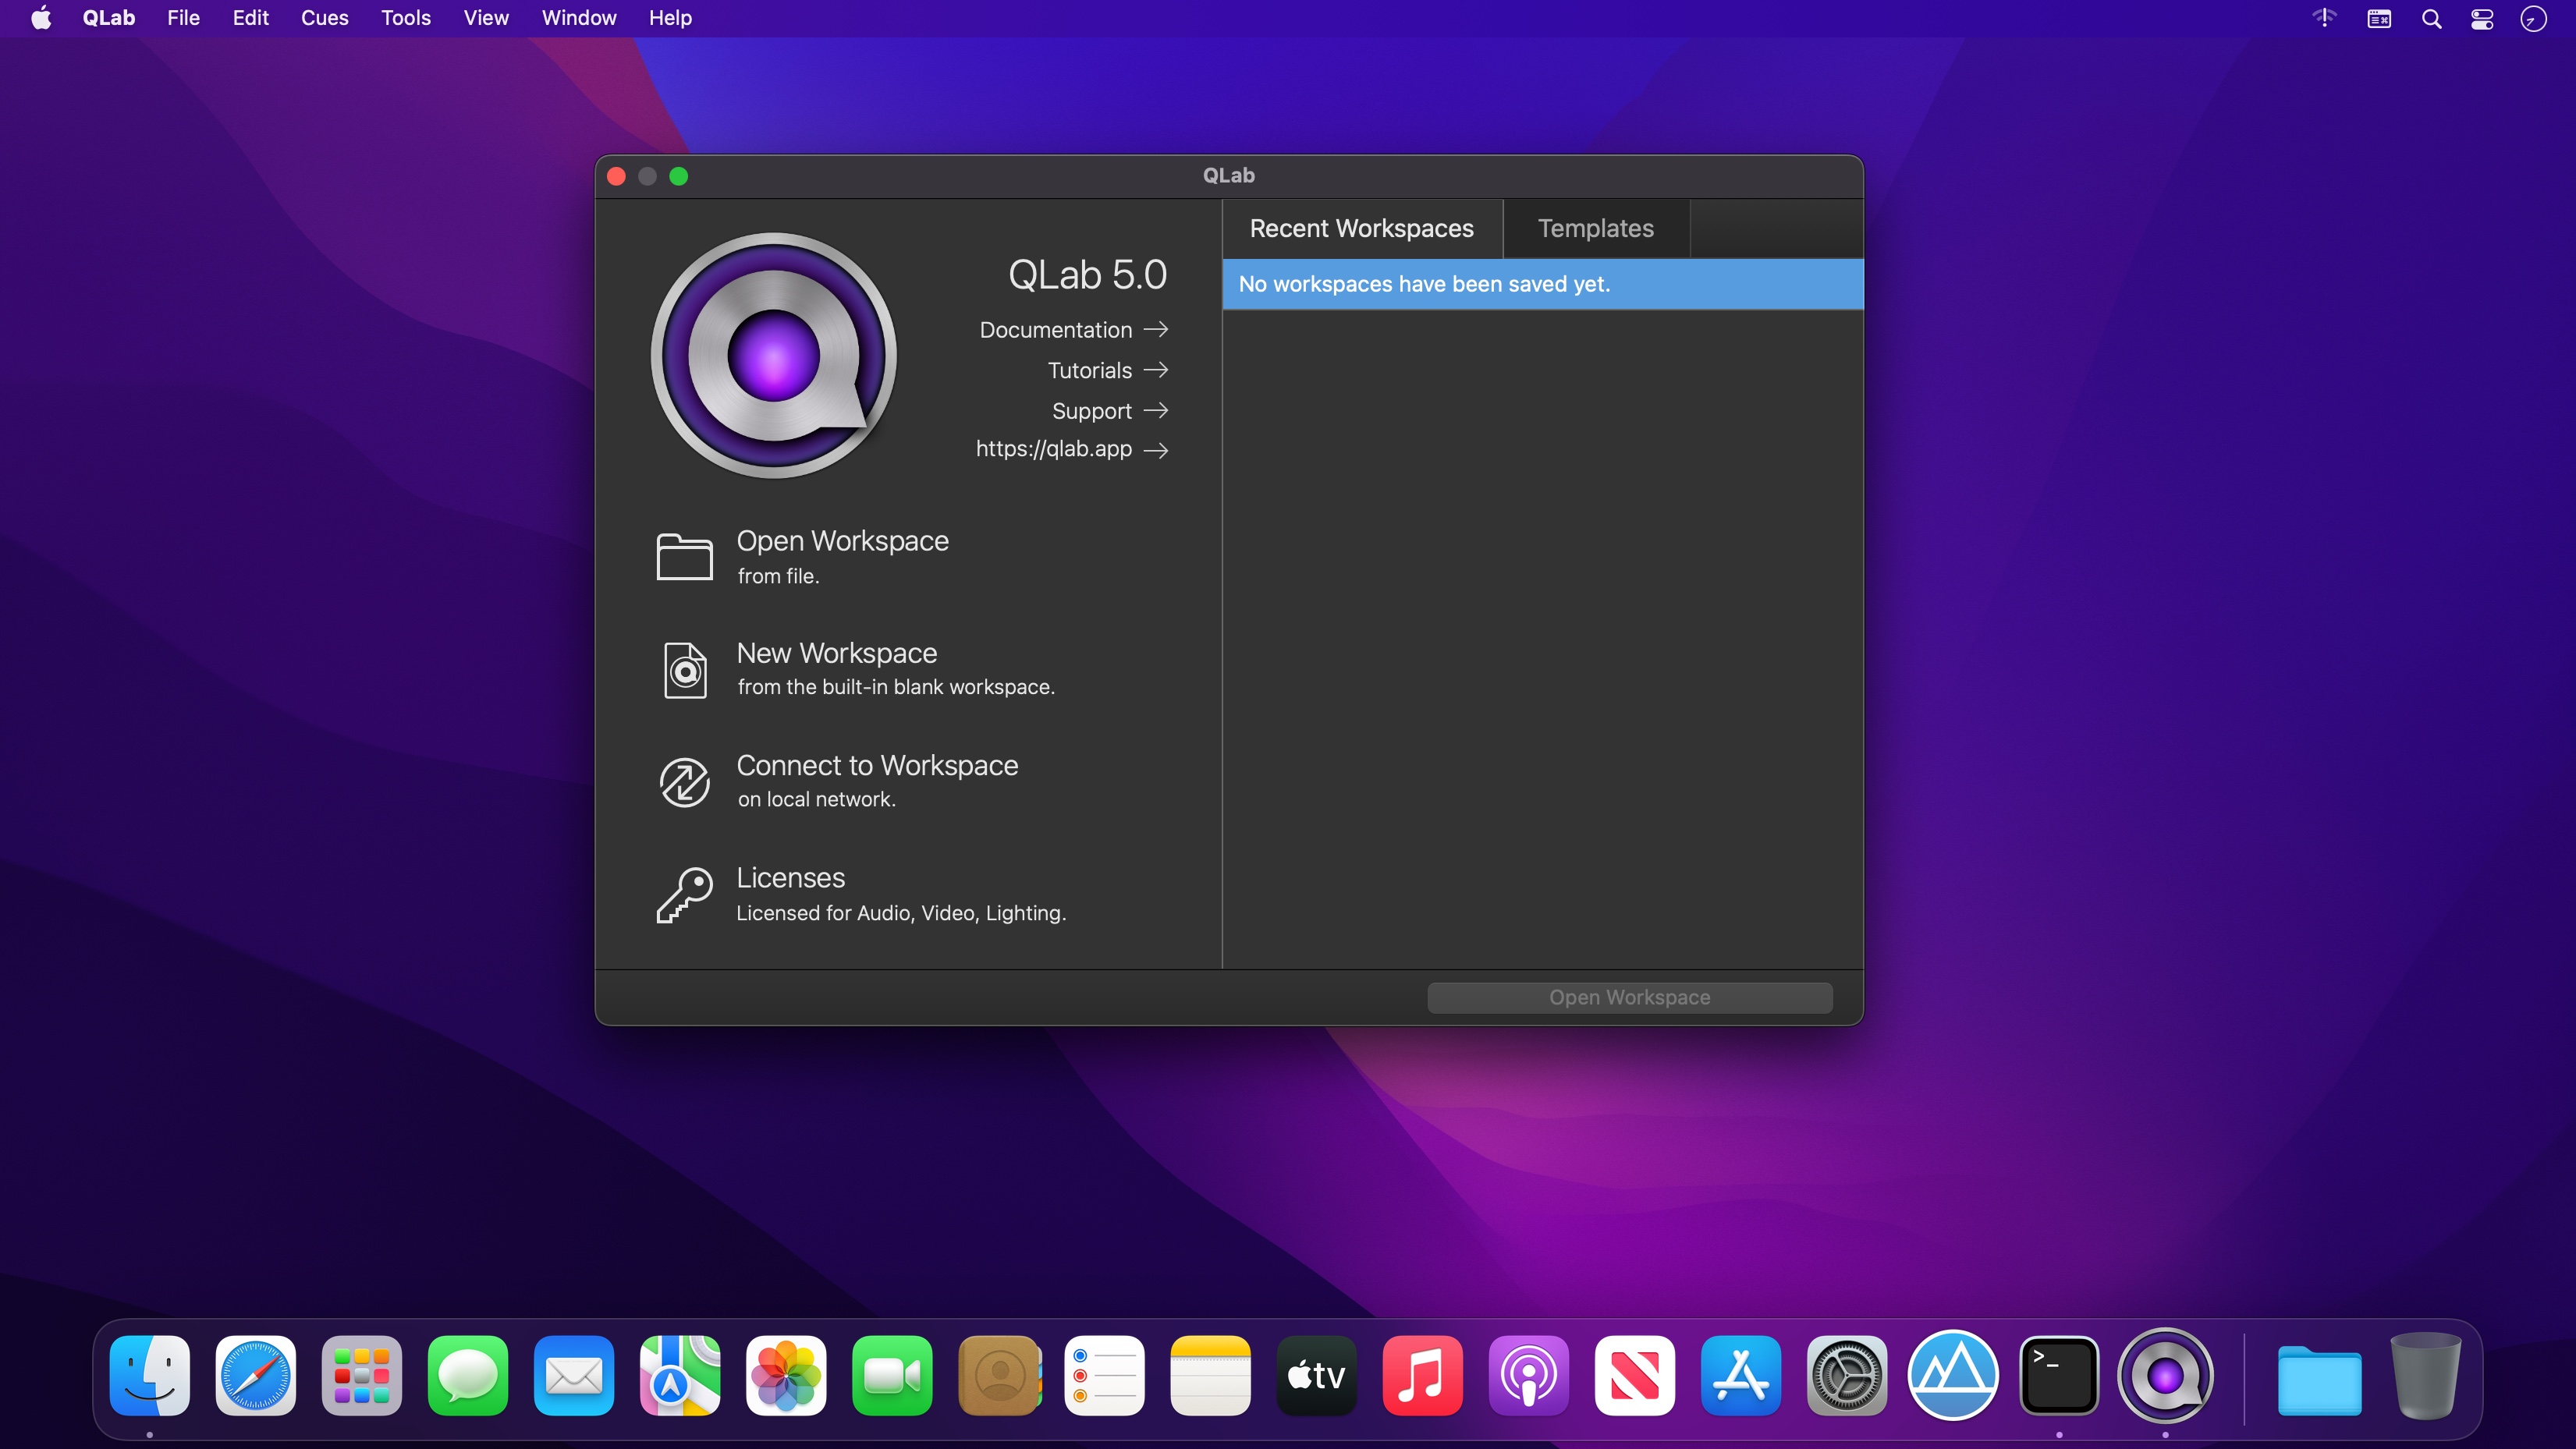
Task: Click the large QLab logo image
Action: (x=773, y=355)
